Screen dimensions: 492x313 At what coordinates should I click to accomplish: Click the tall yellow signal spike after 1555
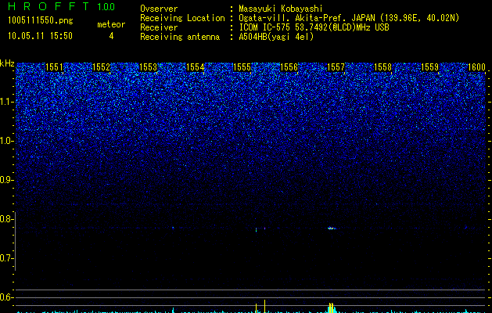265,307
